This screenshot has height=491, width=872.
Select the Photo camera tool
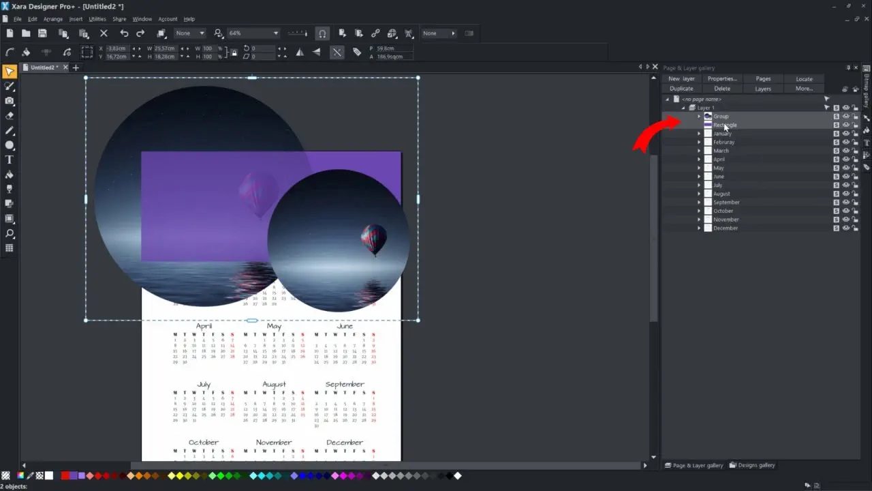(10, 101)
